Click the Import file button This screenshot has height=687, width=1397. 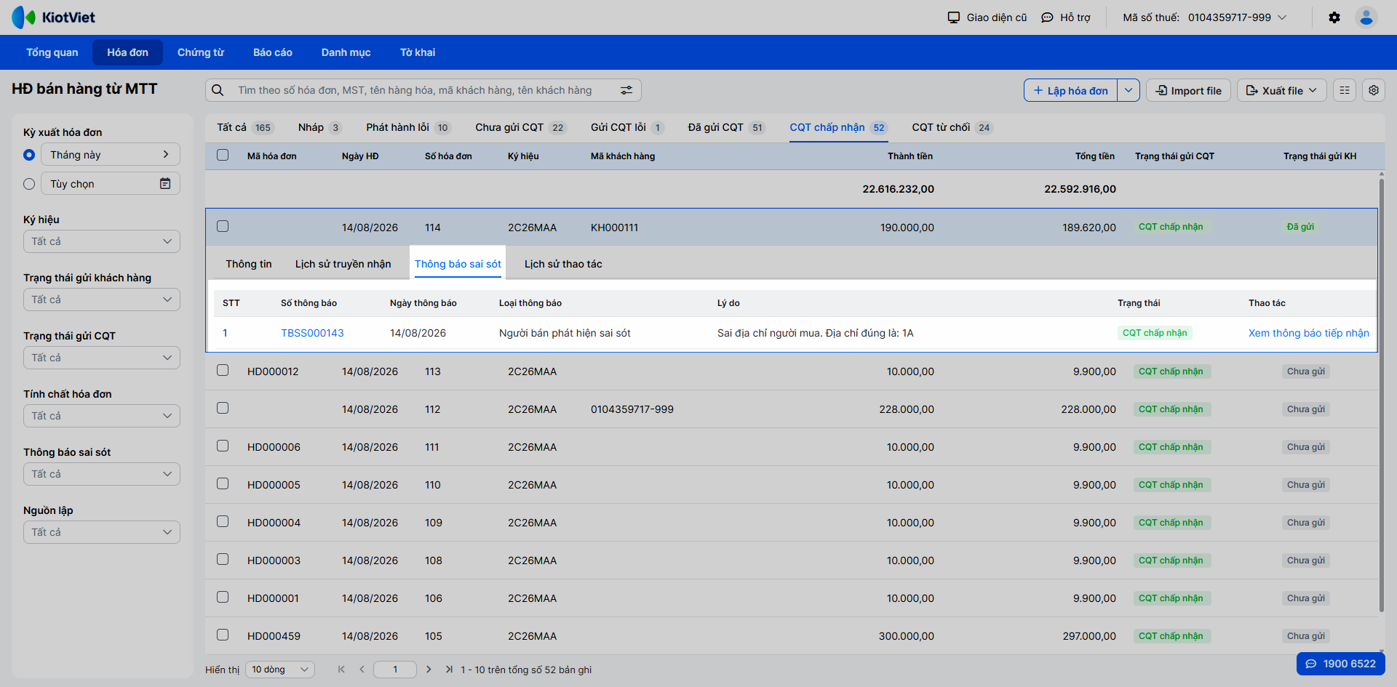pyautogui.click(x=1189, y=90)
